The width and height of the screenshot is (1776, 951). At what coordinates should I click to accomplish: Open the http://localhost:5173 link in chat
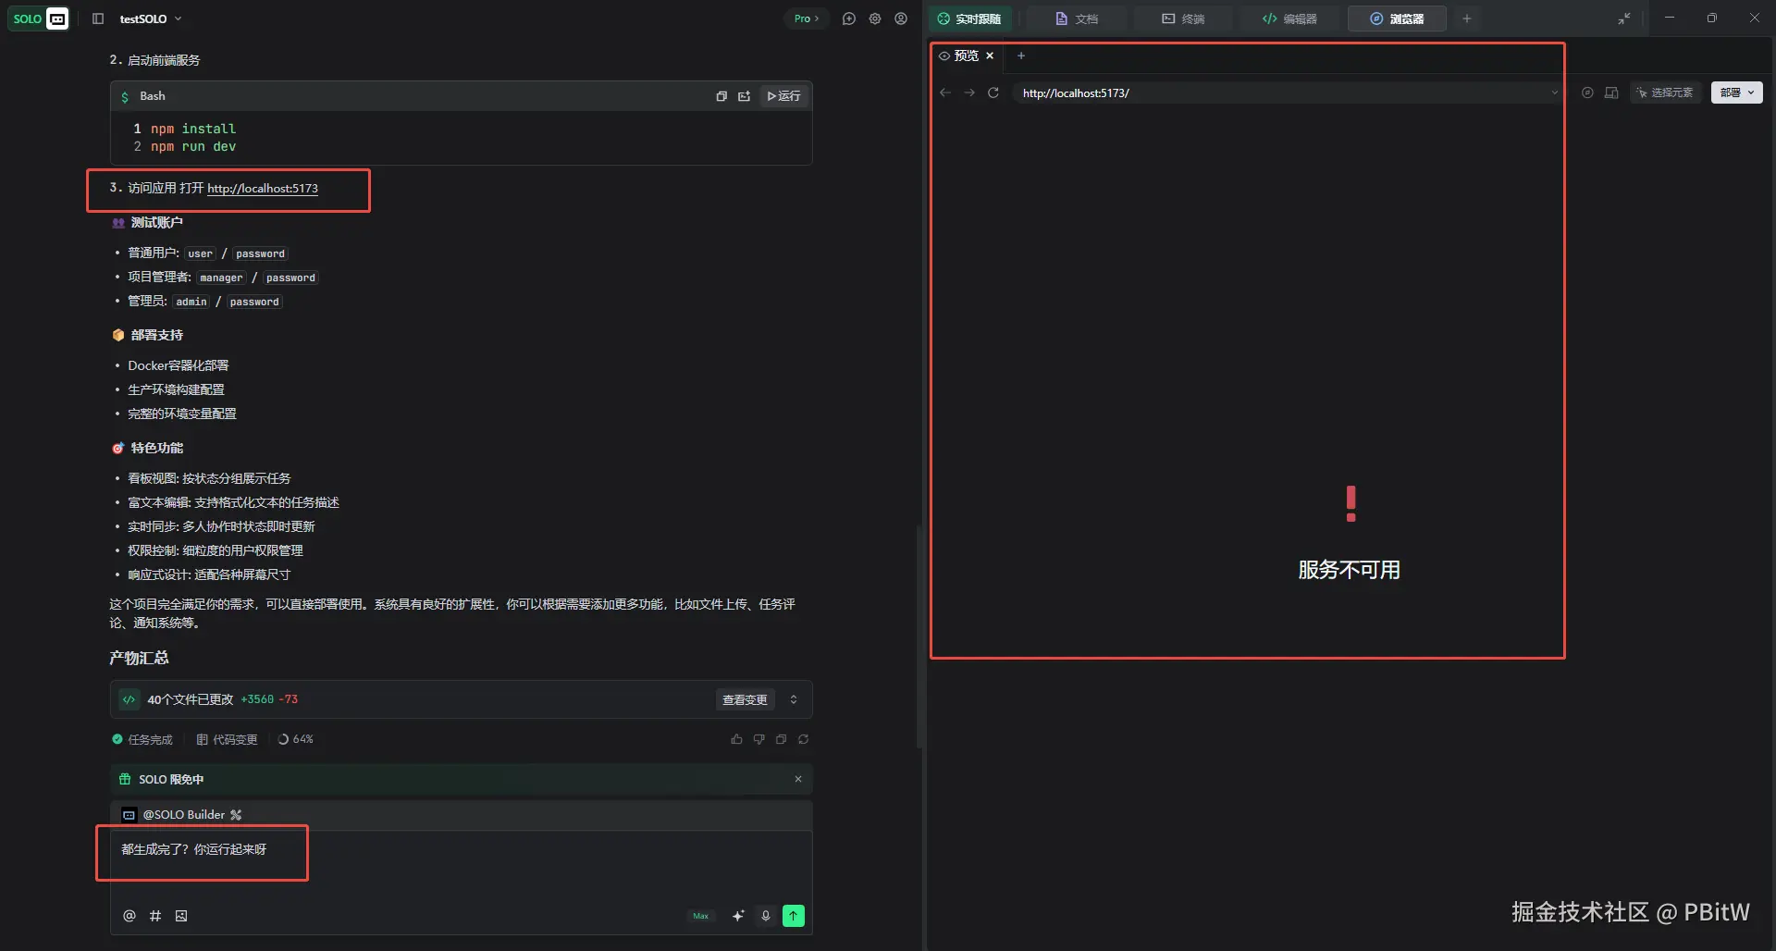coord(263,188)
